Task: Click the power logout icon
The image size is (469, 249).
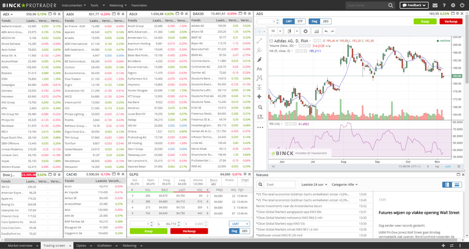Action: click(462, 5)
